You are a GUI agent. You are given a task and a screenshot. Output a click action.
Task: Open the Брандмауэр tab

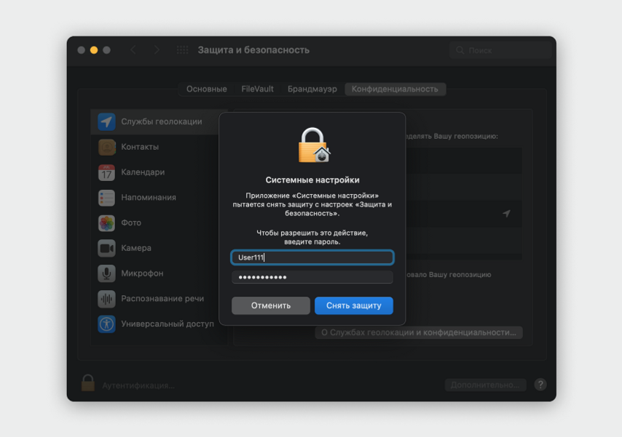tap(312, 89)
